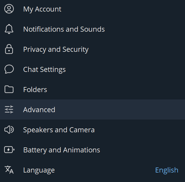Click the translate icon beside Language
185x182 pixels.
[9, 170]
